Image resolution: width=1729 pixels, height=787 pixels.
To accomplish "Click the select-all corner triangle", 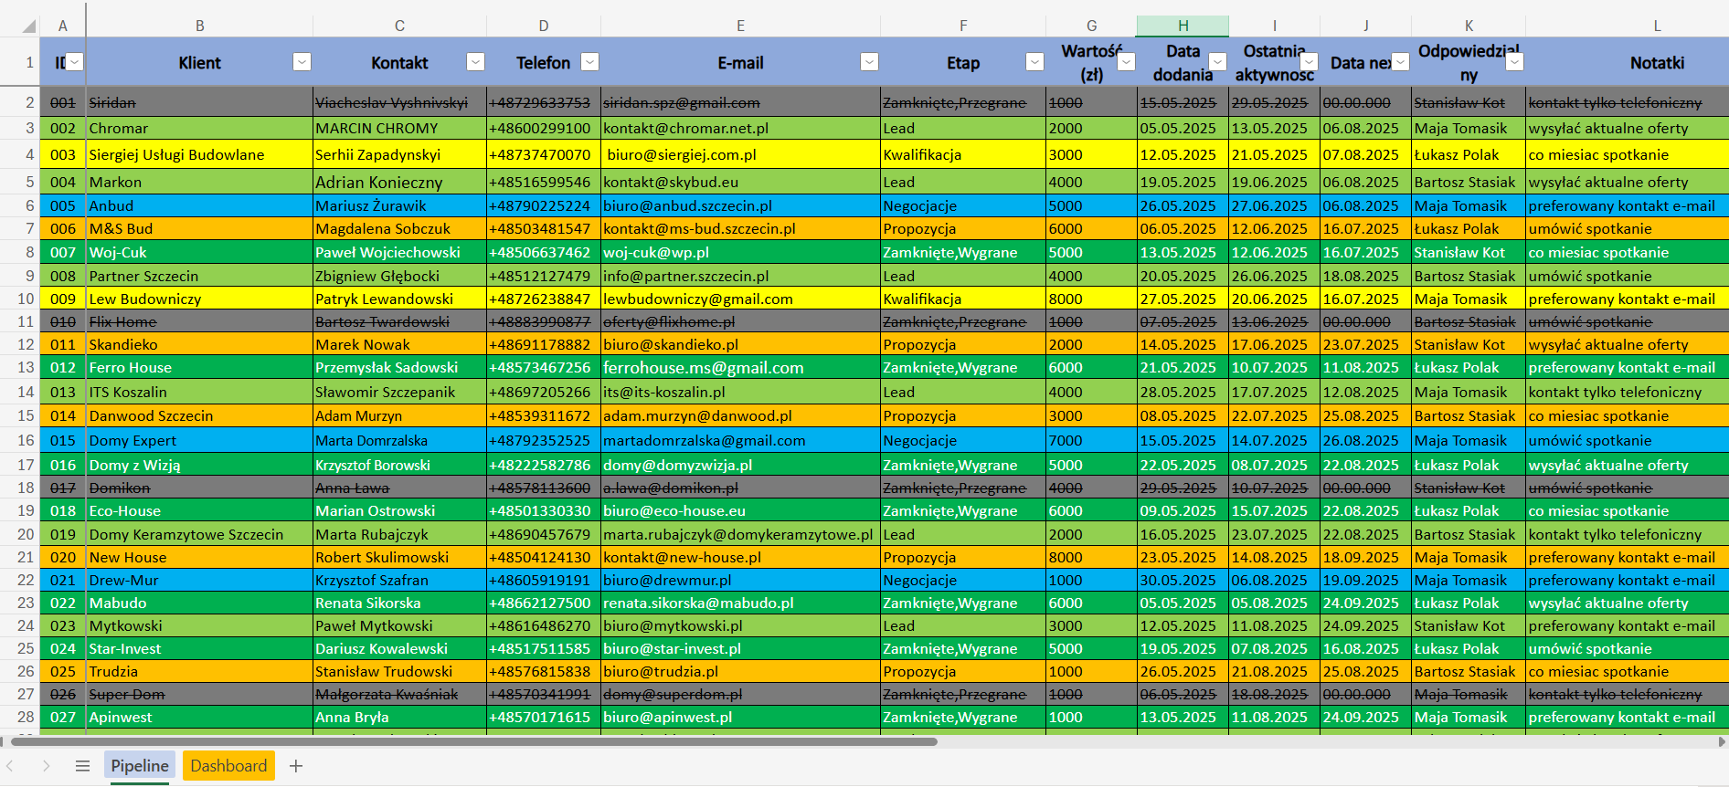I will tap(29, 26).
